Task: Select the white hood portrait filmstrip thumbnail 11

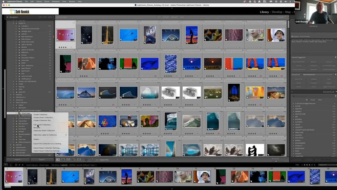Action: point(202,177)
